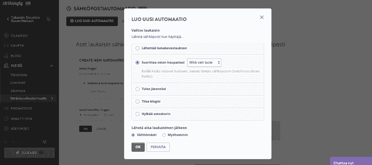Click the plus icon in Luo uusi automaatio
The width and height of the screenshot is (372, 165).
tap(72, 21)
